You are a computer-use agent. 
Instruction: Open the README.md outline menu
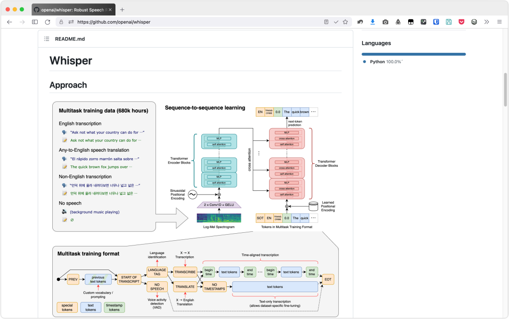47,39
